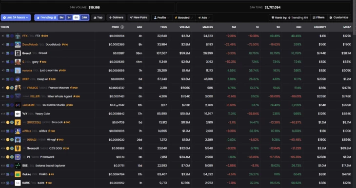Select the 5M trending timeframe

pos(61,18)
